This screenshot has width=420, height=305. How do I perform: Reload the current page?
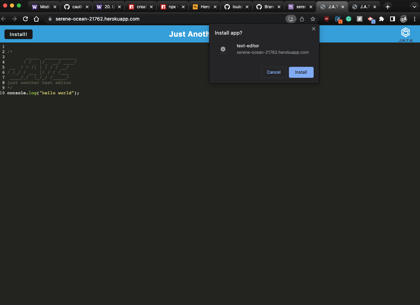click(25, 19)
